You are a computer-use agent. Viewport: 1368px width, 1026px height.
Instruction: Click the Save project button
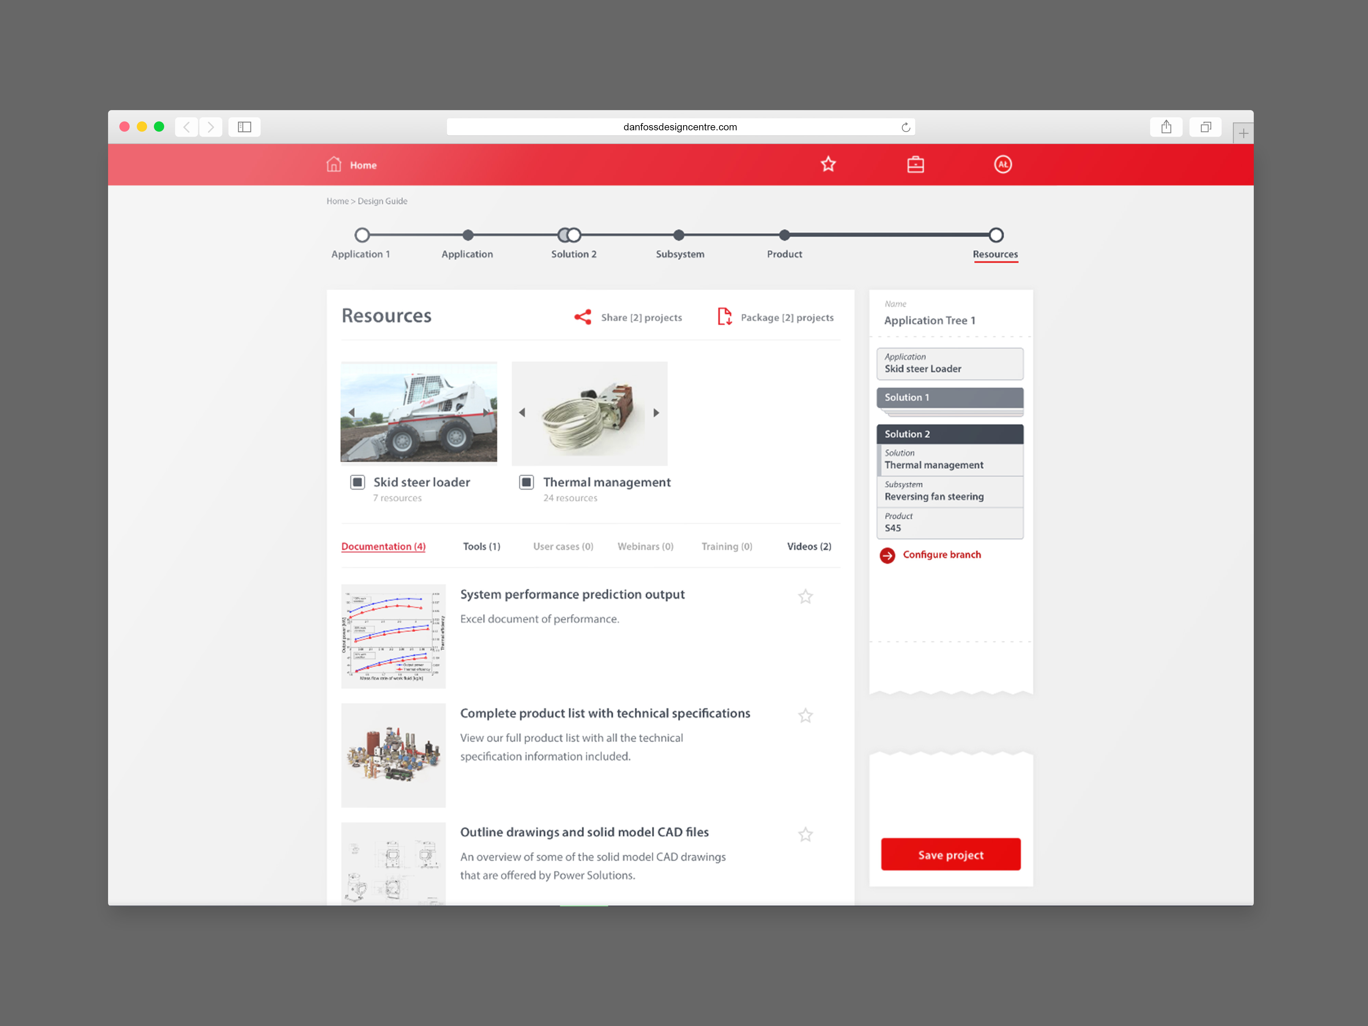point(950,855)
